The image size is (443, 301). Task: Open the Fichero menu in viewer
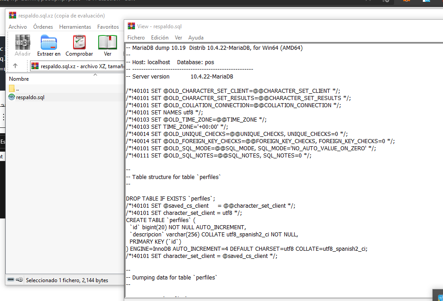(136, 38)
